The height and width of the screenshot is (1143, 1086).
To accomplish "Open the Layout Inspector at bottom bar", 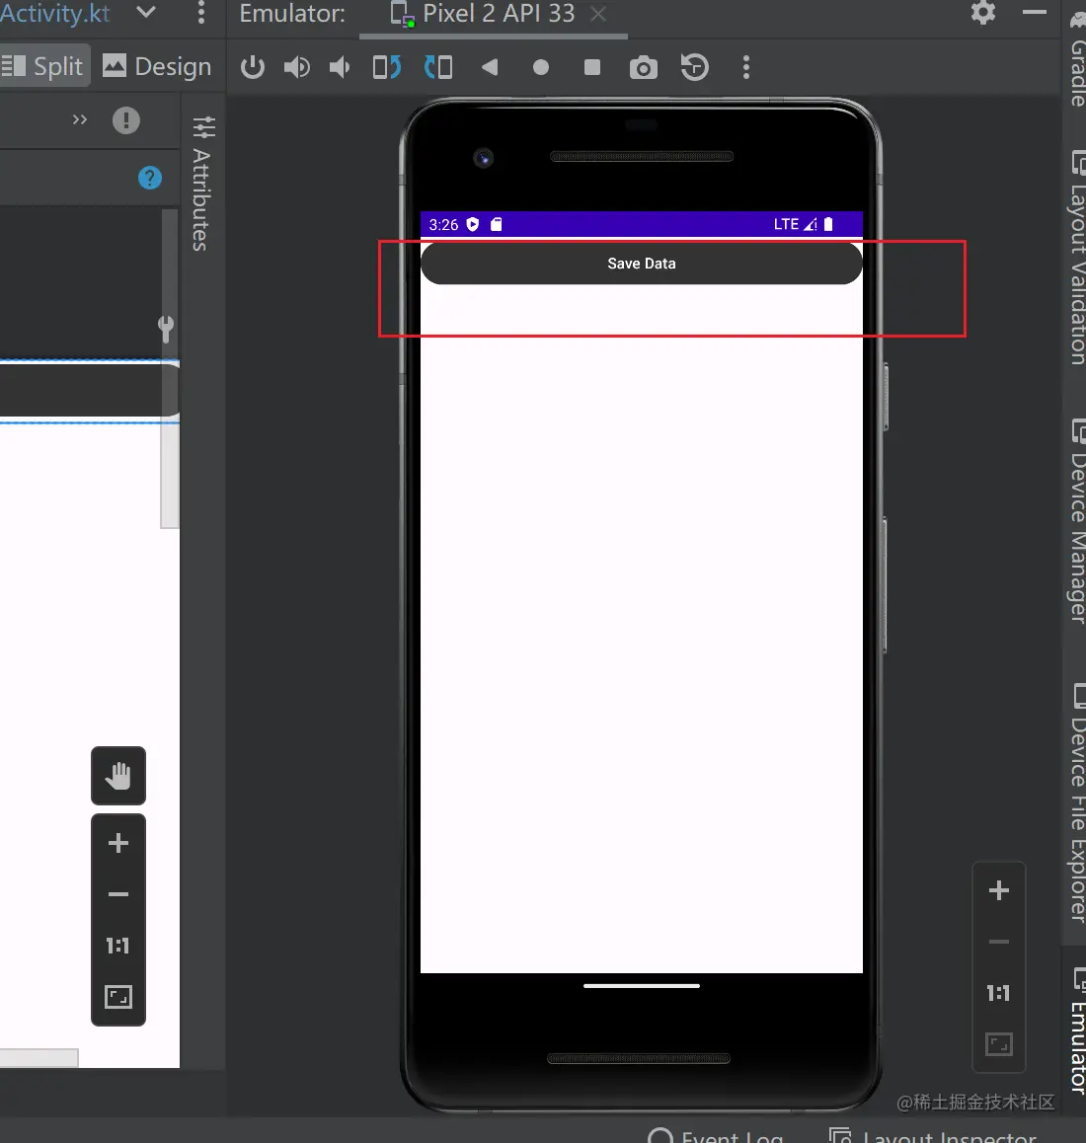I will coord(934,1136).
